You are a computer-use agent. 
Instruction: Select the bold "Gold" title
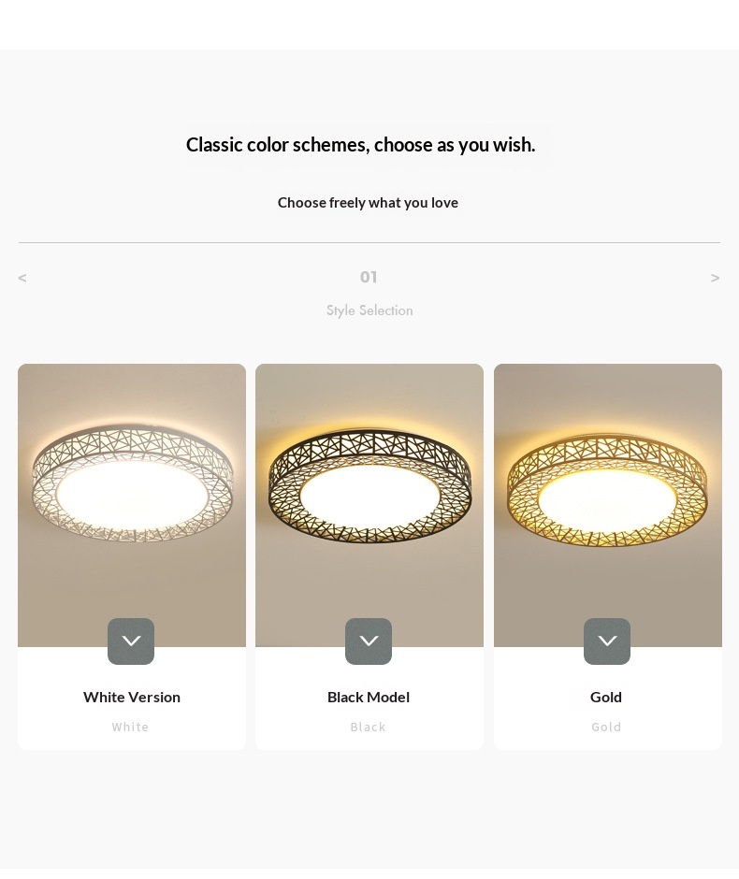coord(606,697)
